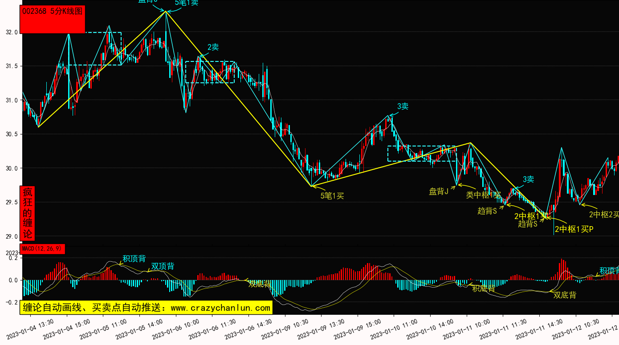Click the 29.5 price axis label
The height and width of the screenshot is (345, 619).
coord(12,203)
